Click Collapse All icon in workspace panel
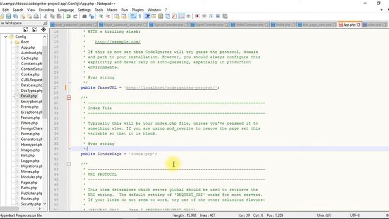This screenshot has height=219, width=389. pyautogui.click(x=35, y=30)
